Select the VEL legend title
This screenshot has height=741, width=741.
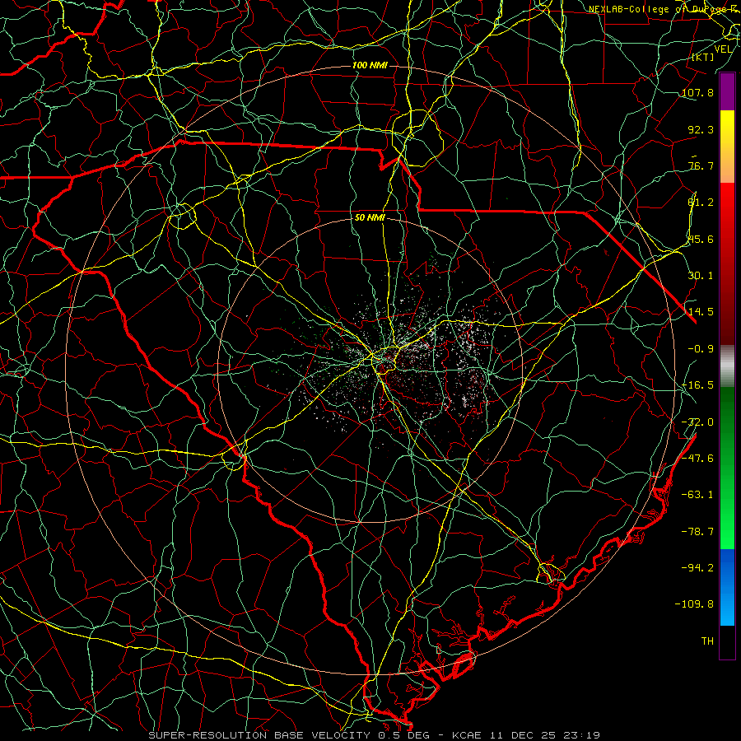[723, 49]
